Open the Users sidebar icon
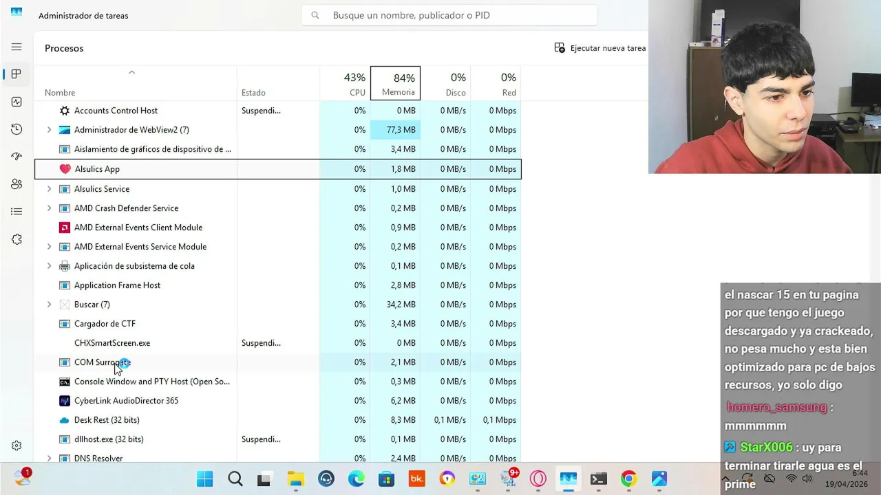881x495 pixels. [17, 184]
